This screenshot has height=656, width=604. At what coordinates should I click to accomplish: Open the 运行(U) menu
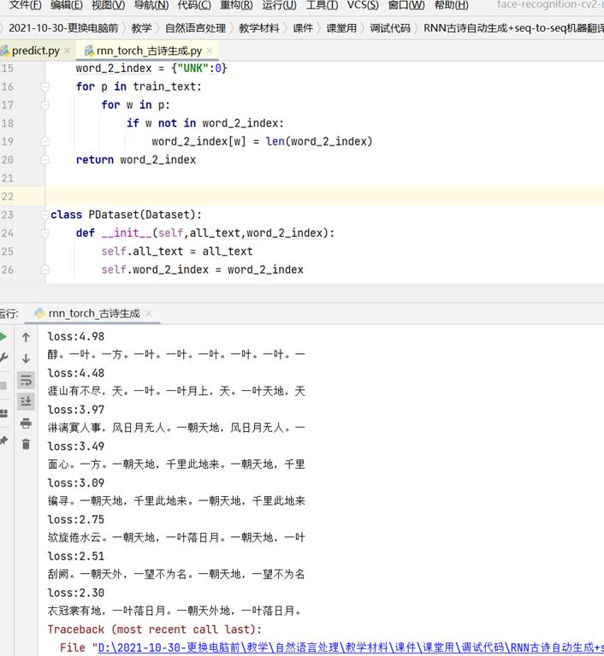[279, 6]
